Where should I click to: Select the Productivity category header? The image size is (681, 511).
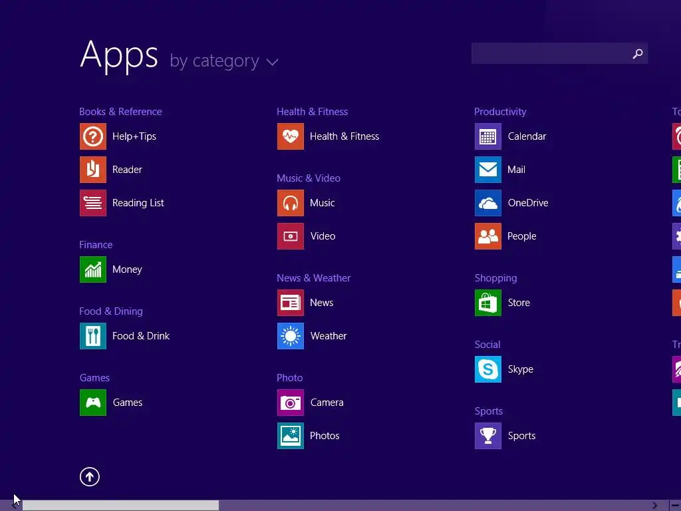click(500, 112)
